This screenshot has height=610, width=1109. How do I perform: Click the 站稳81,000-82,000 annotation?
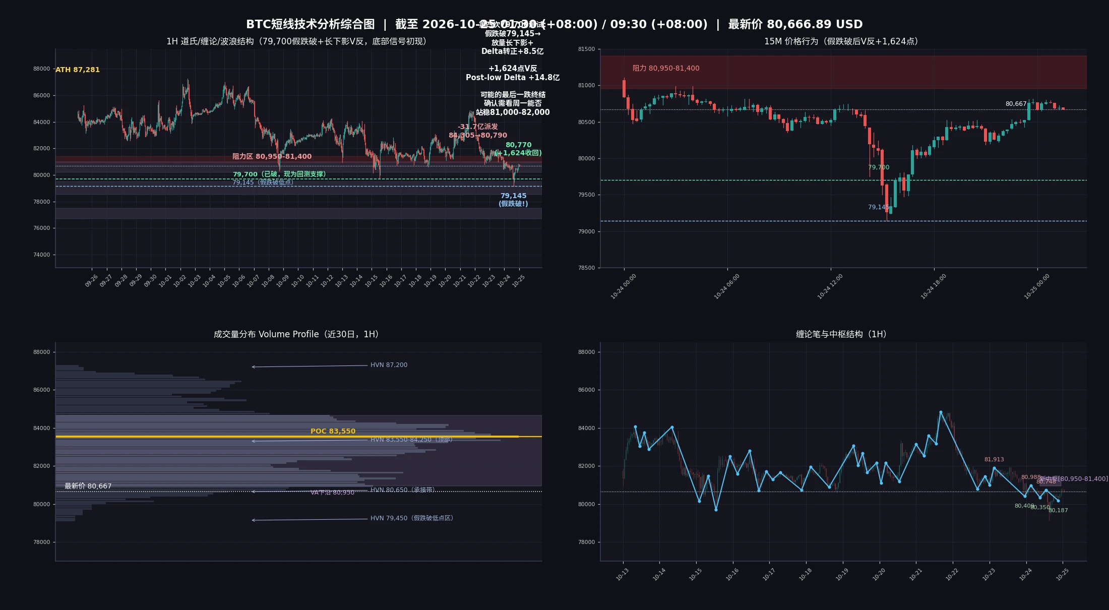513,112
